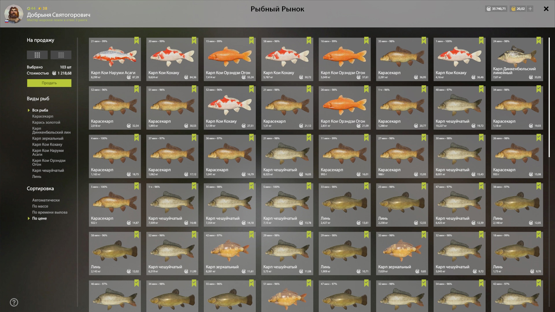Deselect checkmark on Карп Динкенбюльский линейный card
Image resolution: width=555 pixels, height=312 pixels.
coord(539,40)
